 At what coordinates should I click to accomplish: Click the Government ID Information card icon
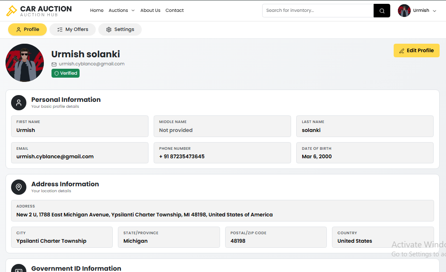(19, 269)
